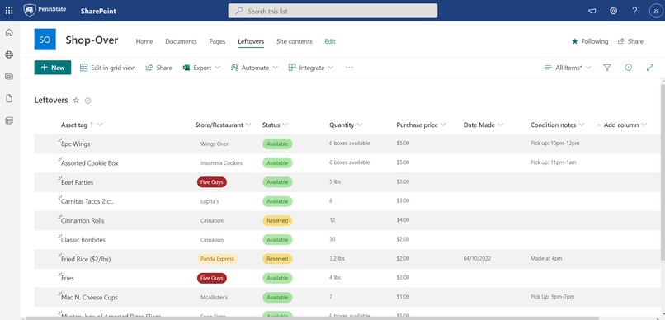Open Site contents in navigation
The height and width of the screenshot is (320, 665).
point(295,41)
